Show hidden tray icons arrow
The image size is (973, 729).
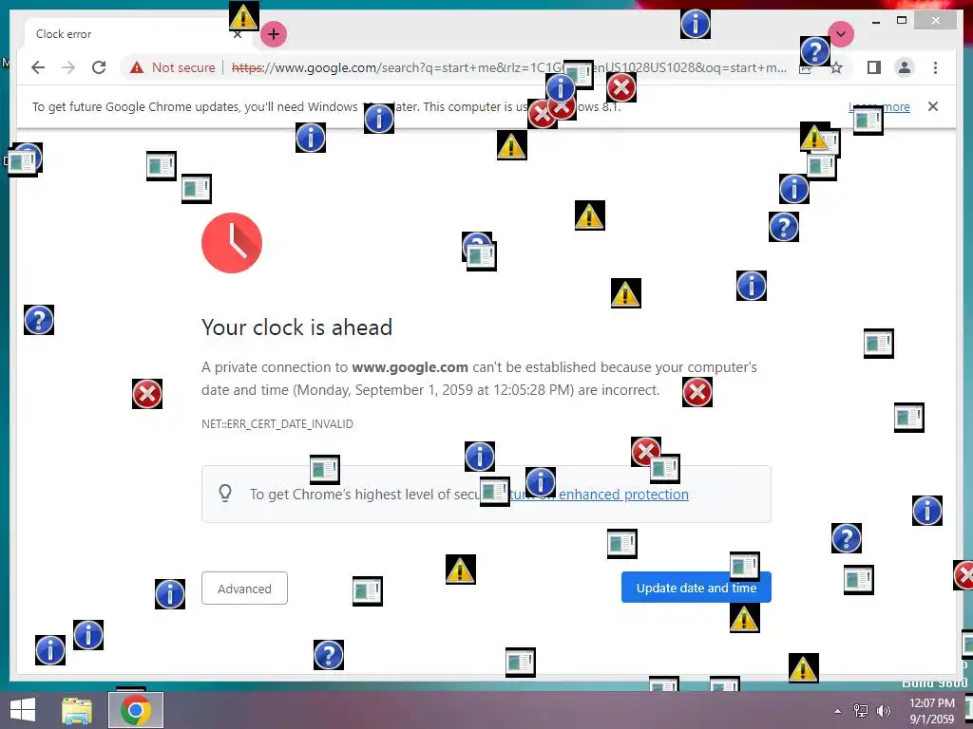tap(838, 711)
